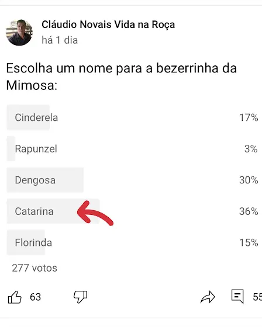Click the 17% result for Cinderela
Image resolution: width=262 pixels, height=327 pixels.
click(x=249, y=117)
